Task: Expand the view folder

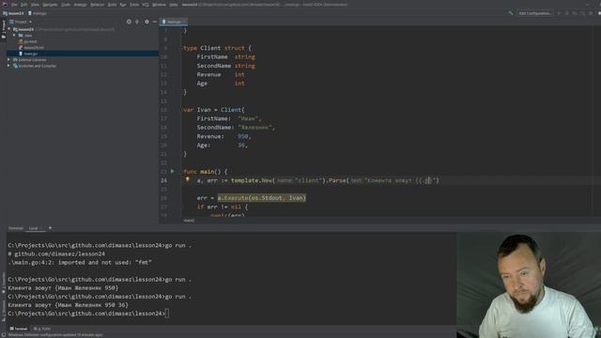Action: (15, 36)
